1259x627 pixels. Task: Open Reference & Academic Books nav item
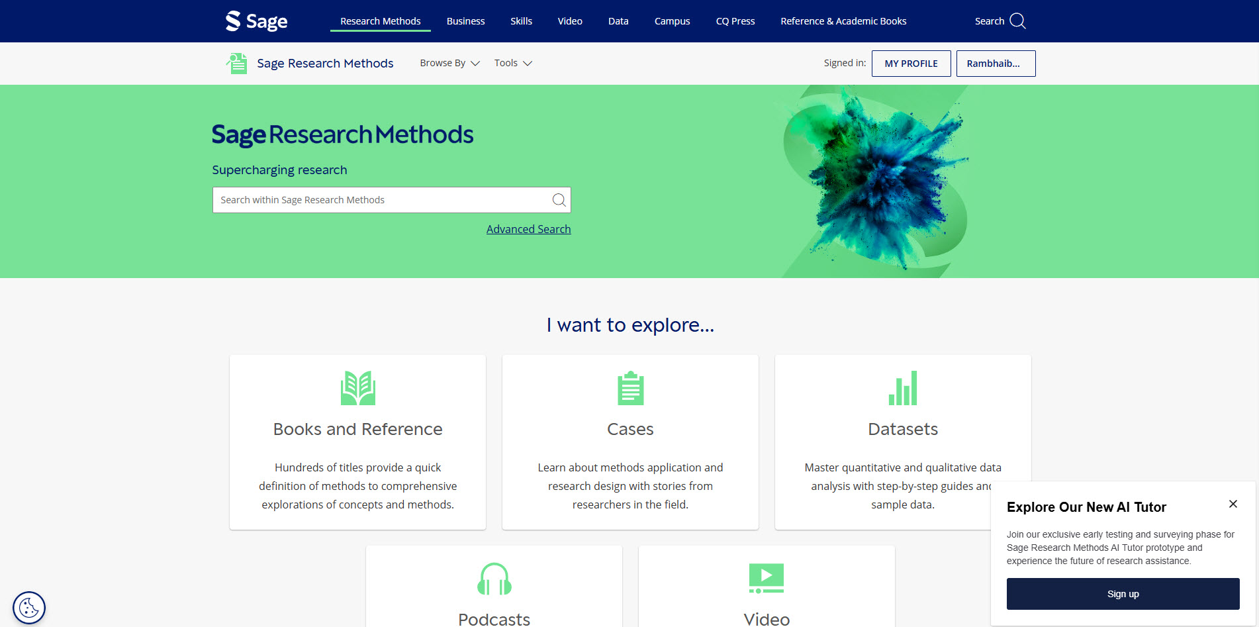pos(843,21)
